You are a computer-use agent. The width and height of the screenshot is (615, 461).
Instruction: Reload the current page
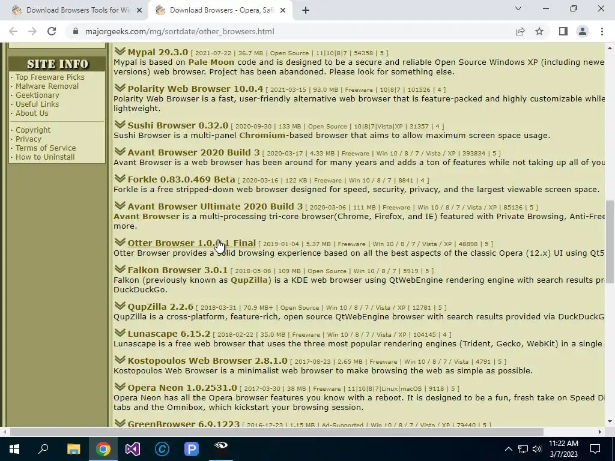coord(52,31)
